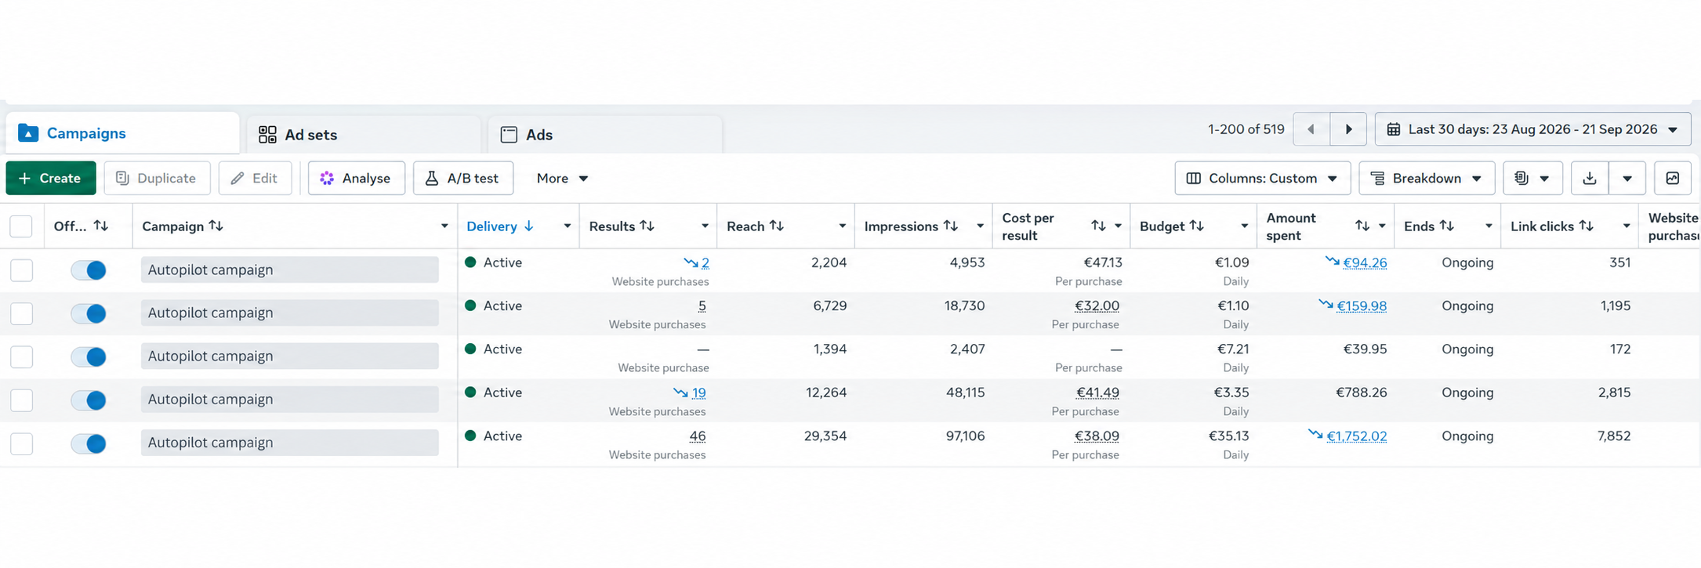
Task: Open Results column dropdown arrow
Action: click(x=705, y=226)
